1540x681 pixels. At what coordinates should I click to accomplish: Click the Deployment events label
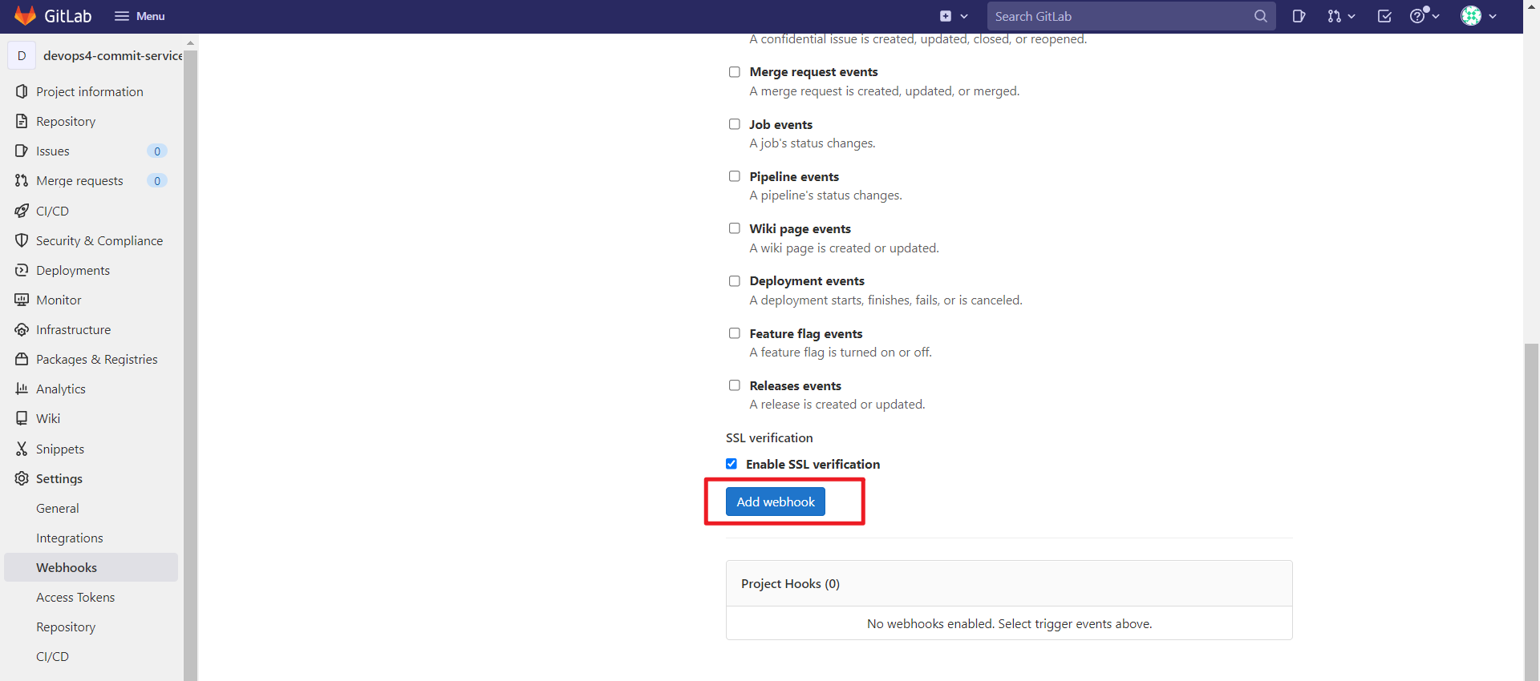[806, 281]
